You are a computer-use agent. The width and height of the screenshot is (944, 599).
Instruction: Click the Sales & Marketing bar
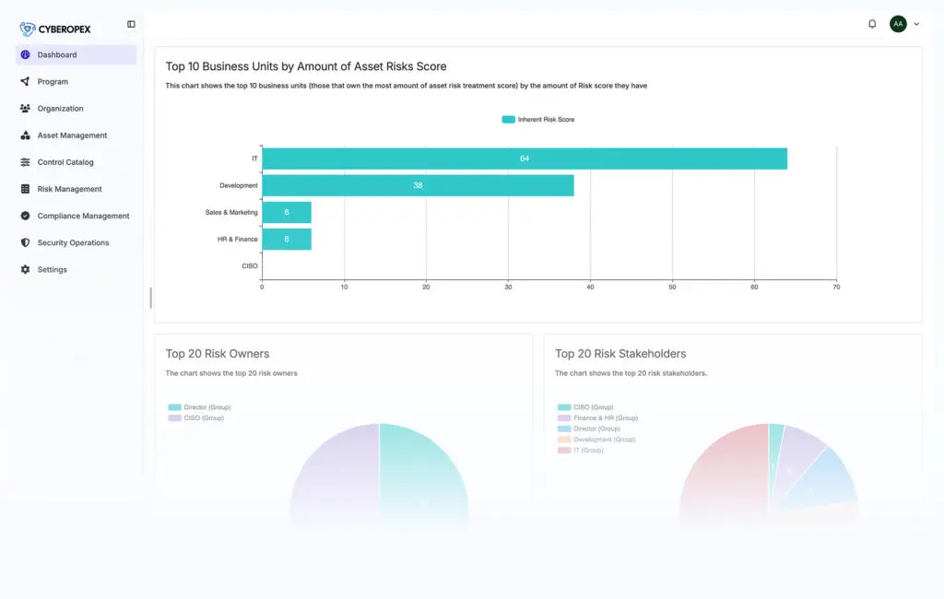pos(287,212)
